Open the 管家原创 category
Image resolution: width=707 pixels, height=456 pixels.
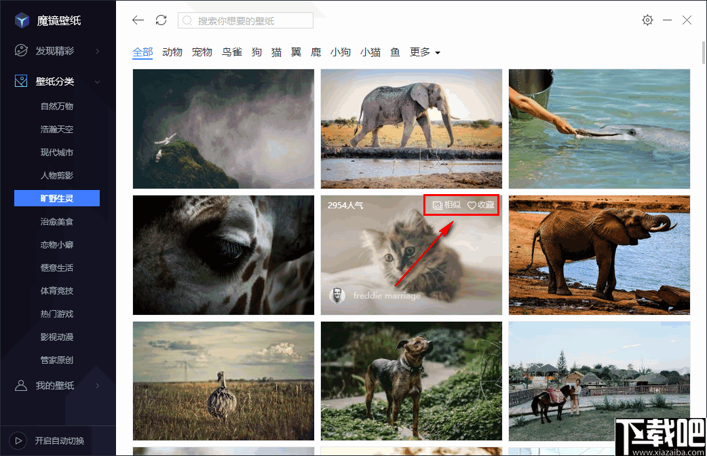pyautogui.click(x=57, y=360)
